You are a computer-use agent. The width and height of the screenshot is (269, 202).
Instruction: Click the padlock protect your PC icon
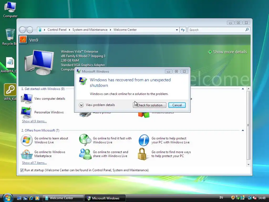click(142, 154)
